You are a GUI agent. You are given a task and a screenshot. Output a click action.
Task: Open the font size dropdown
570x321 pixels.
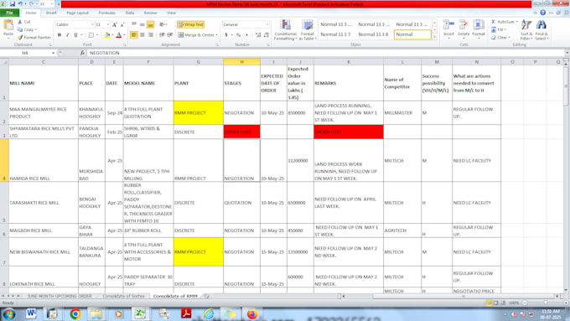[108, 24]
